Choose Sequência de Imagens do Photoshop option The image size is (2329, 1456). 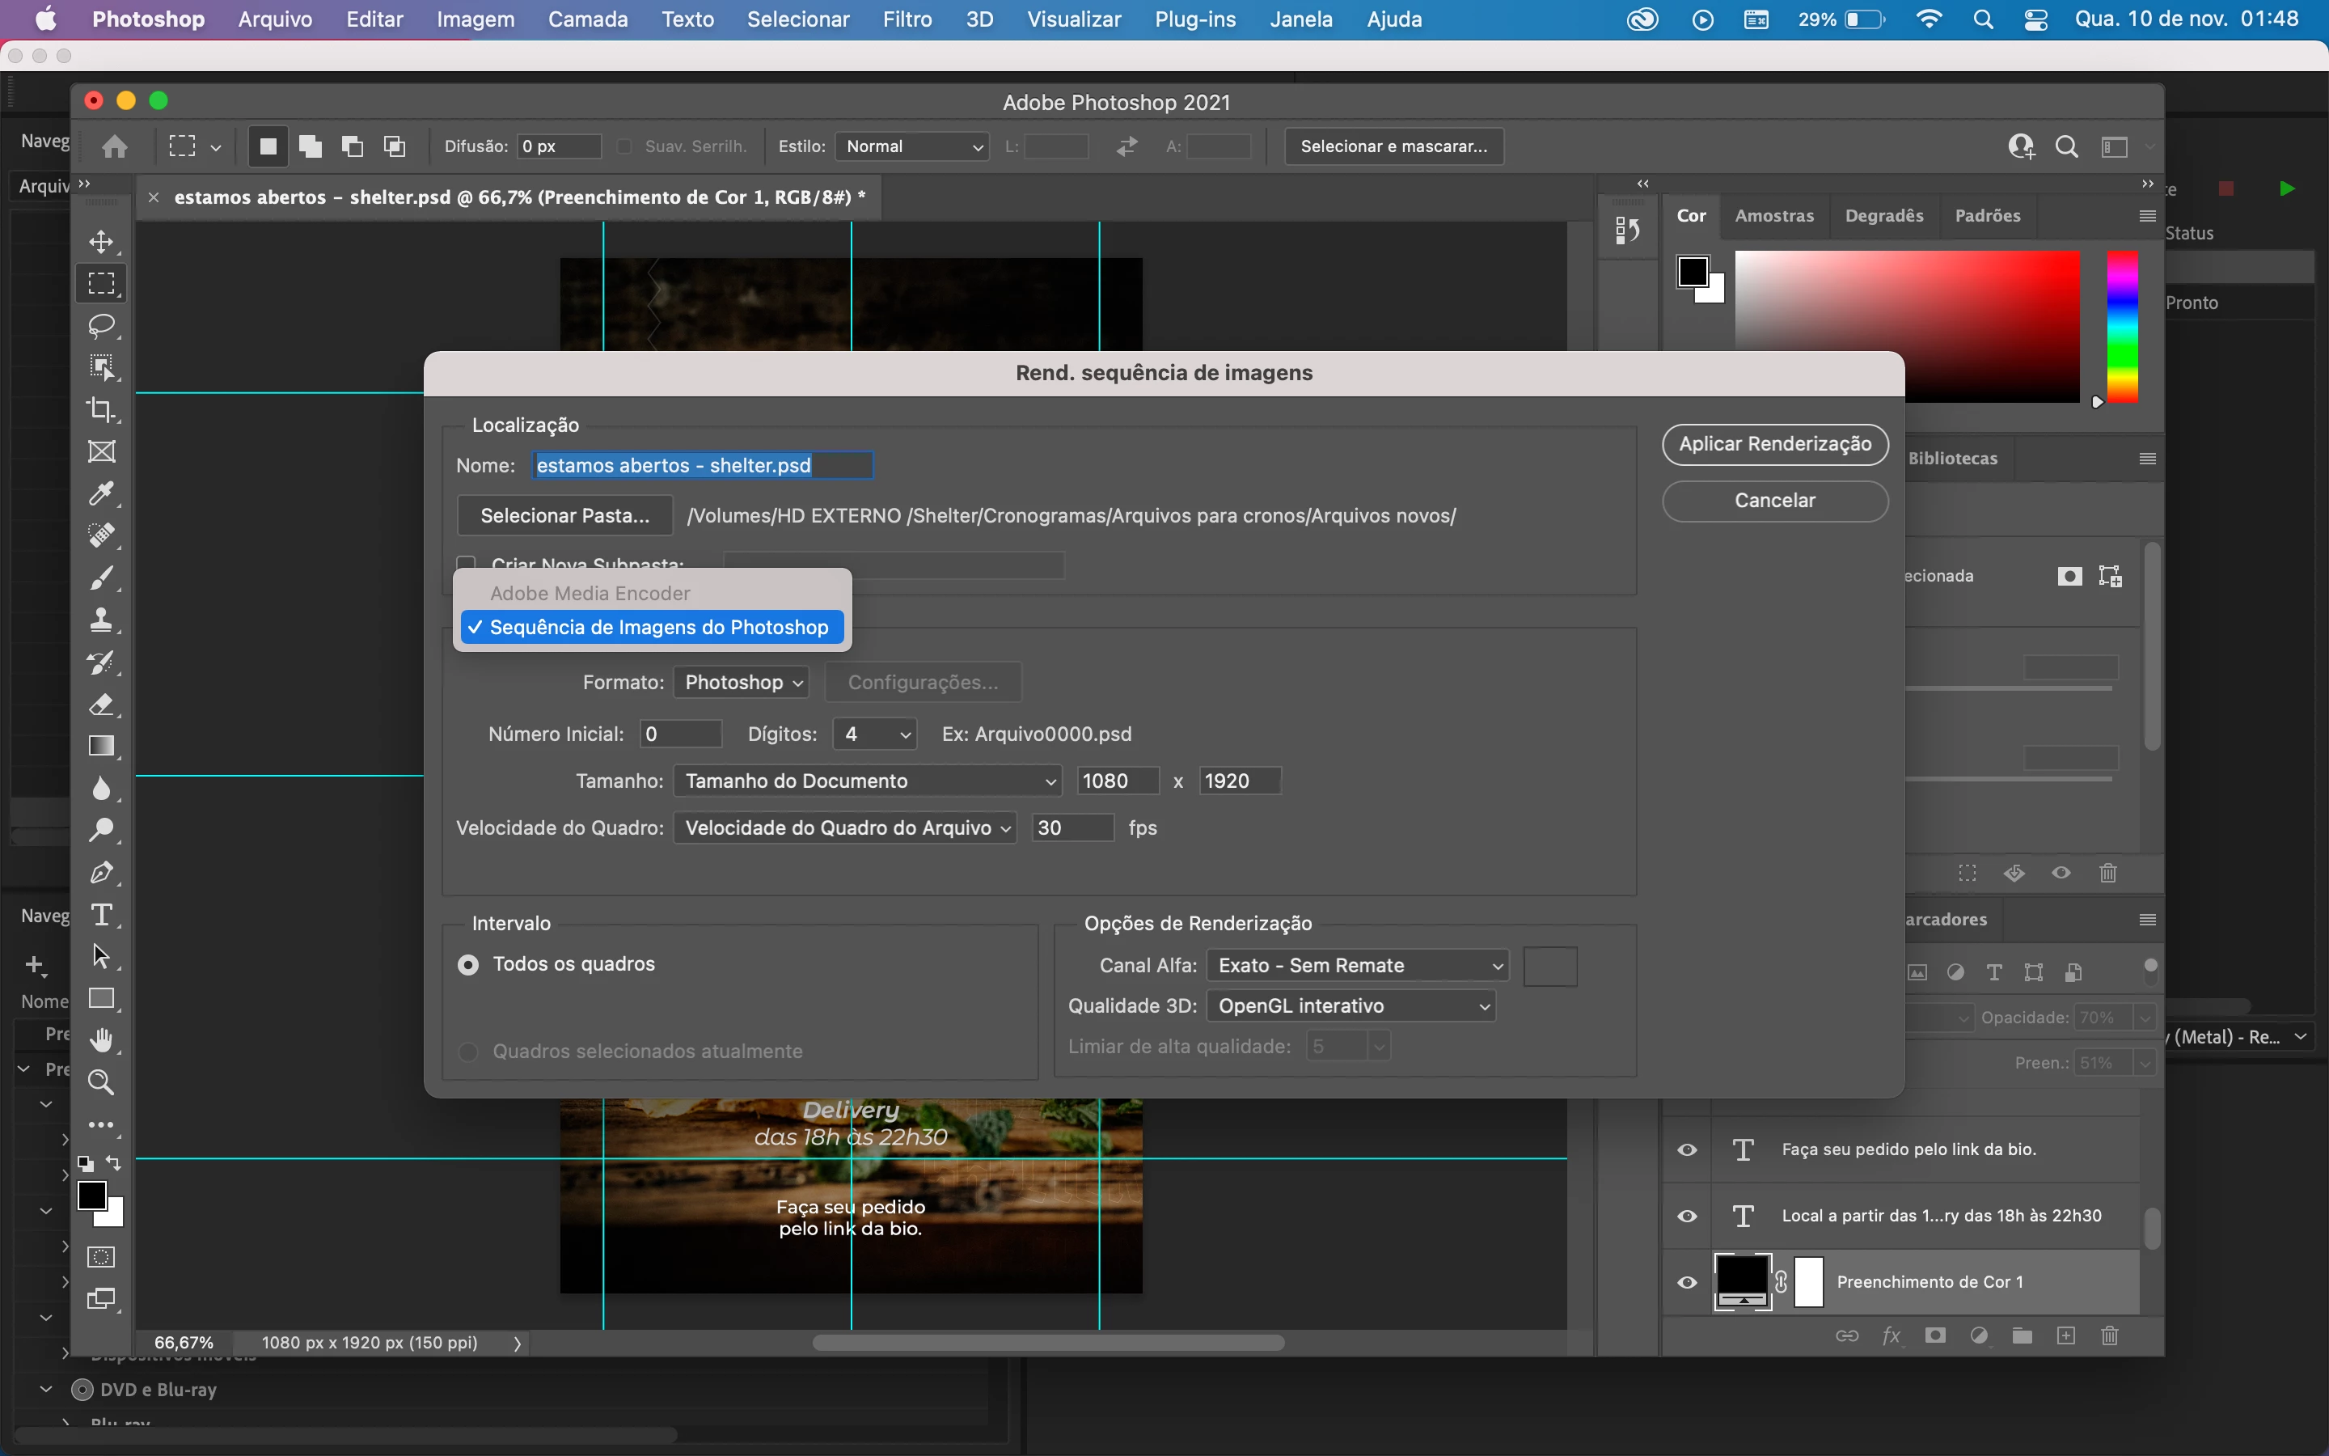[x=658, y=627]
